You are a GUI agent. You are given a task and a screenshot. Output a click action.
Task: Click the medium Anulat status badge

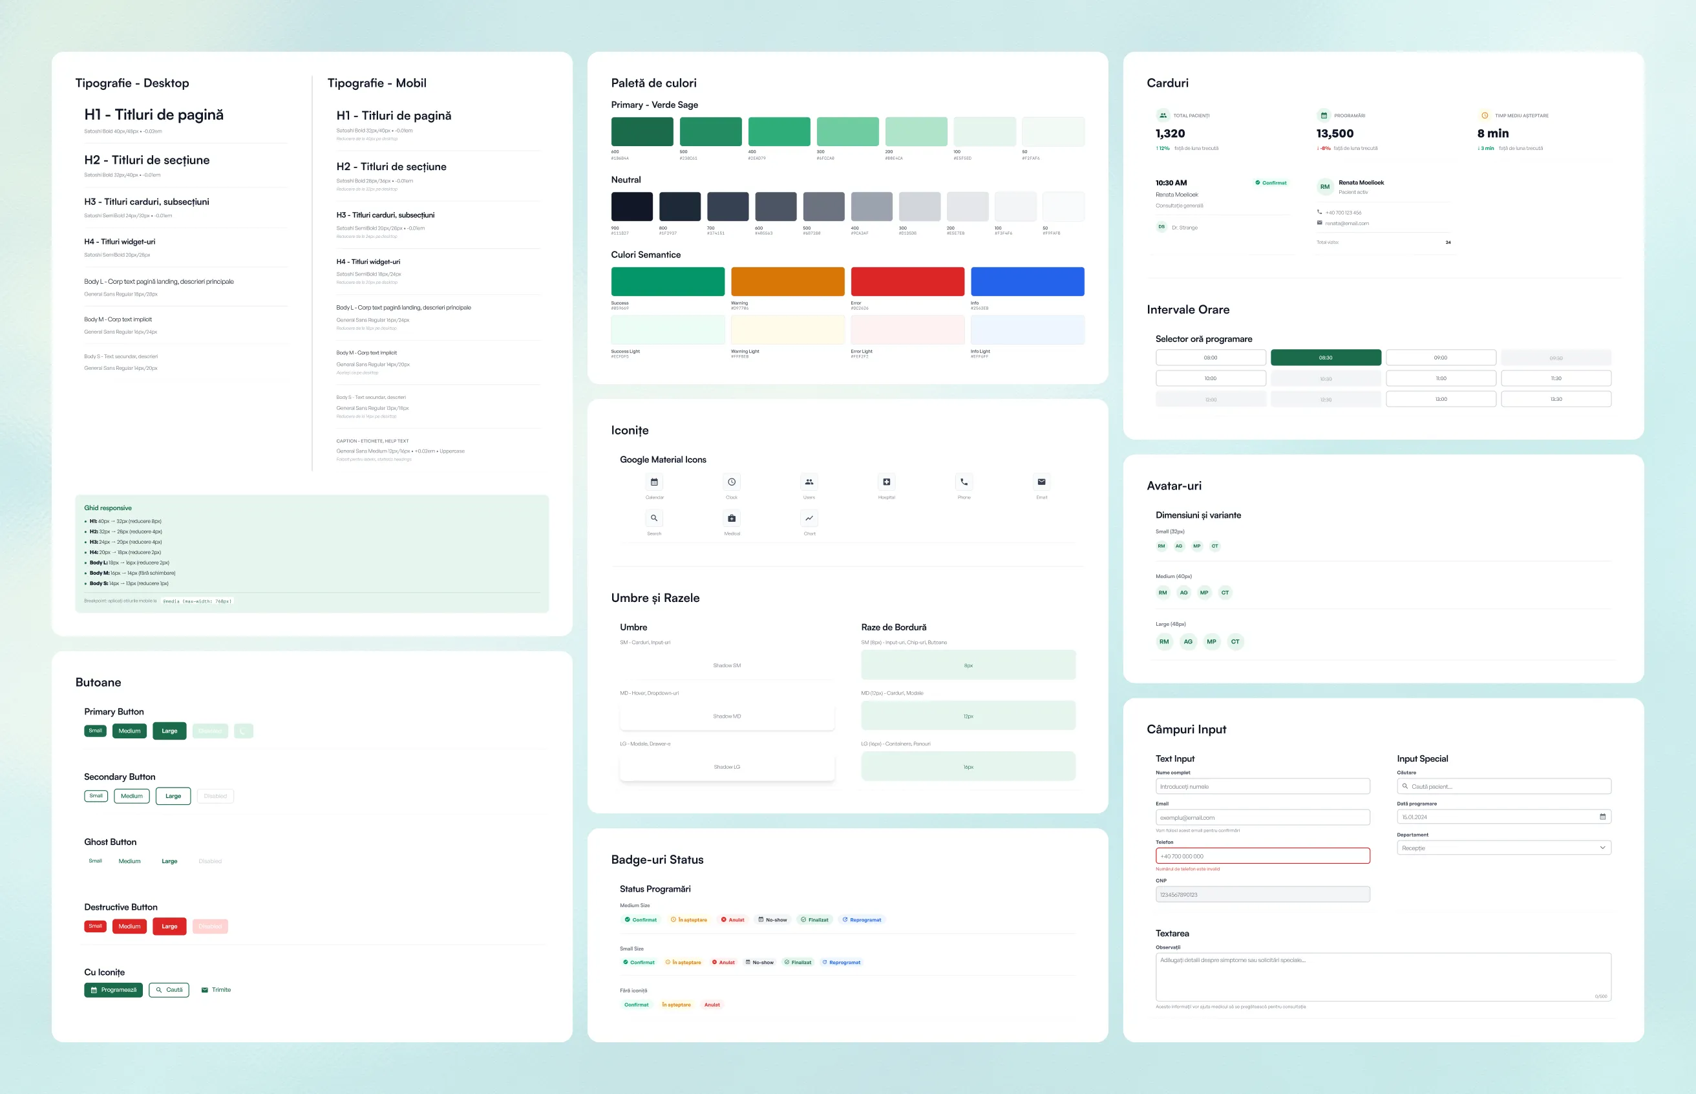[x=733, y=919]
